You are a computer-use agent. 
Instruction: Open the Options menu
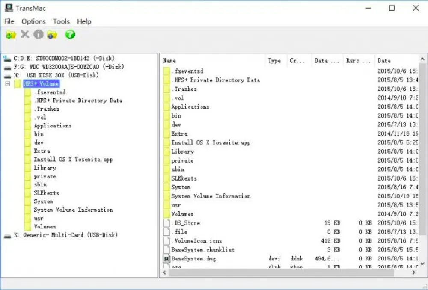tap(33, 21)
